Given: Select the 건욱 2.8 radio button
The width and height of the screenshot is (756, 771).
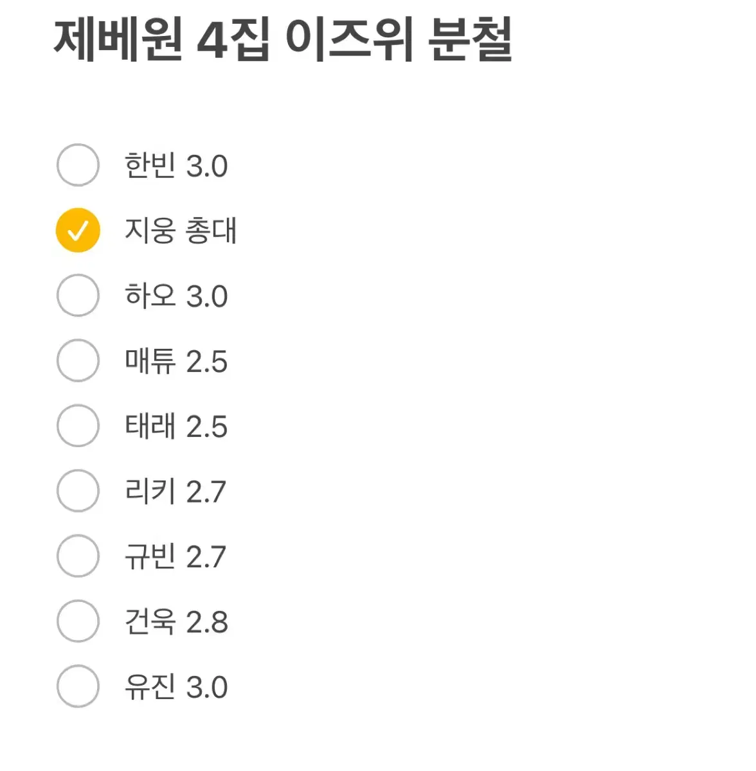Looking at the screenshot, I should [x=78, y=621].
